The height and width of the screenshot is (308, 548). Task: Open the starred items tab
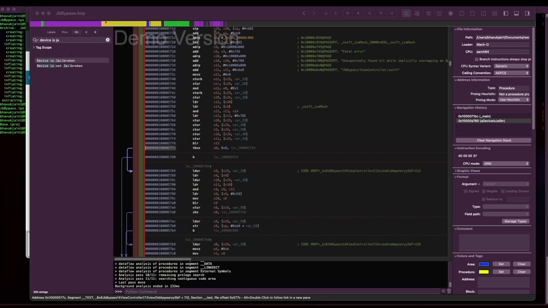tap(86, 32)
